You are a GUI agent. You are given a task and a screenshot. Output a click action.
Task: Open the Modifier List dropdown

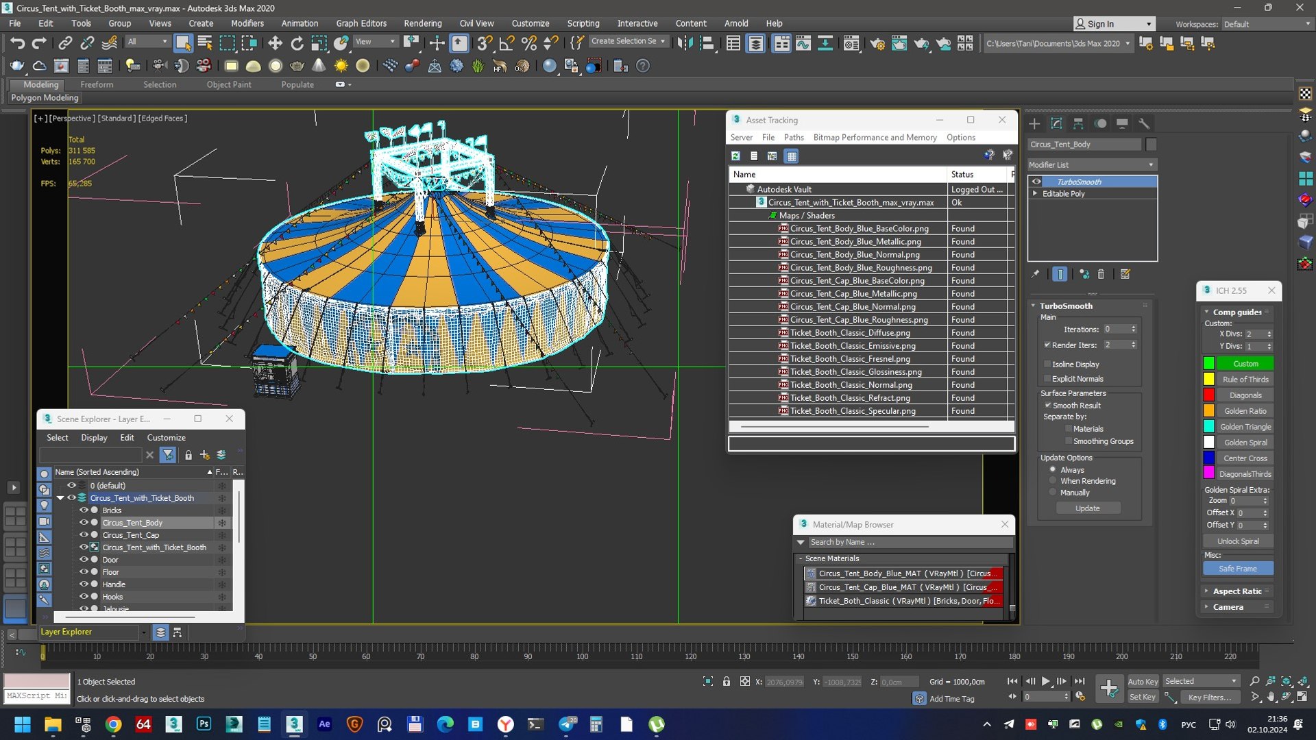click(1092, 165)
